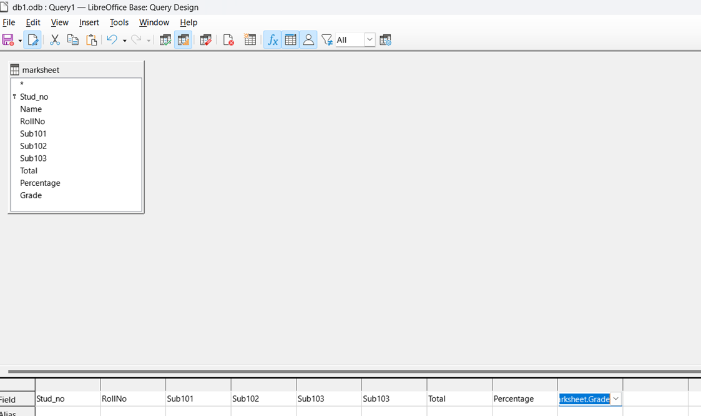Open Query Properties icon
701x416 pixels.
click(385, 40)
